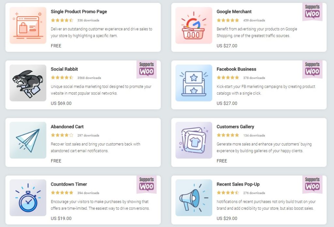Open the Single Product Promo Page title
The image size is (334, 227).
click(79, 12)
